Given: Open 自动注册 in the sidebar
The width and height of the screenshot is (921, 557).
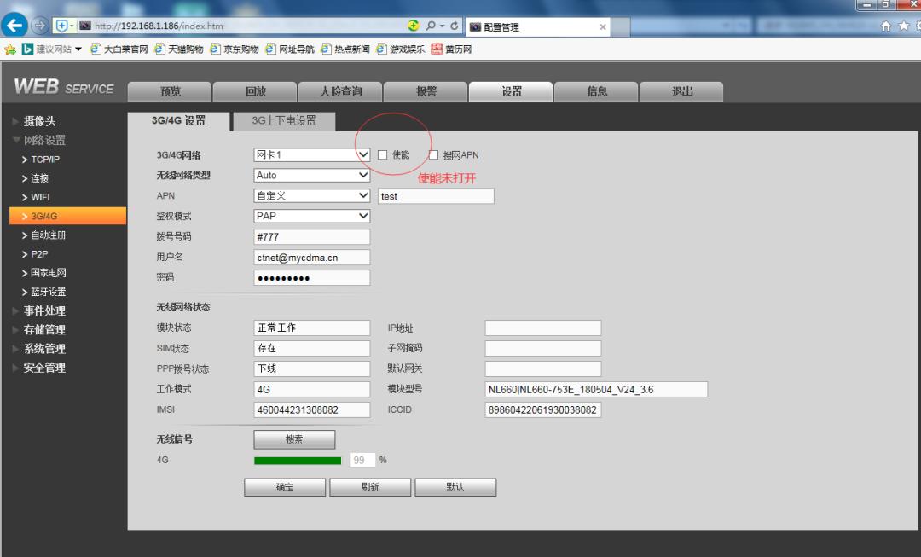Looking at the screenshot, I should pyautogui.click(x=48, y=235).
